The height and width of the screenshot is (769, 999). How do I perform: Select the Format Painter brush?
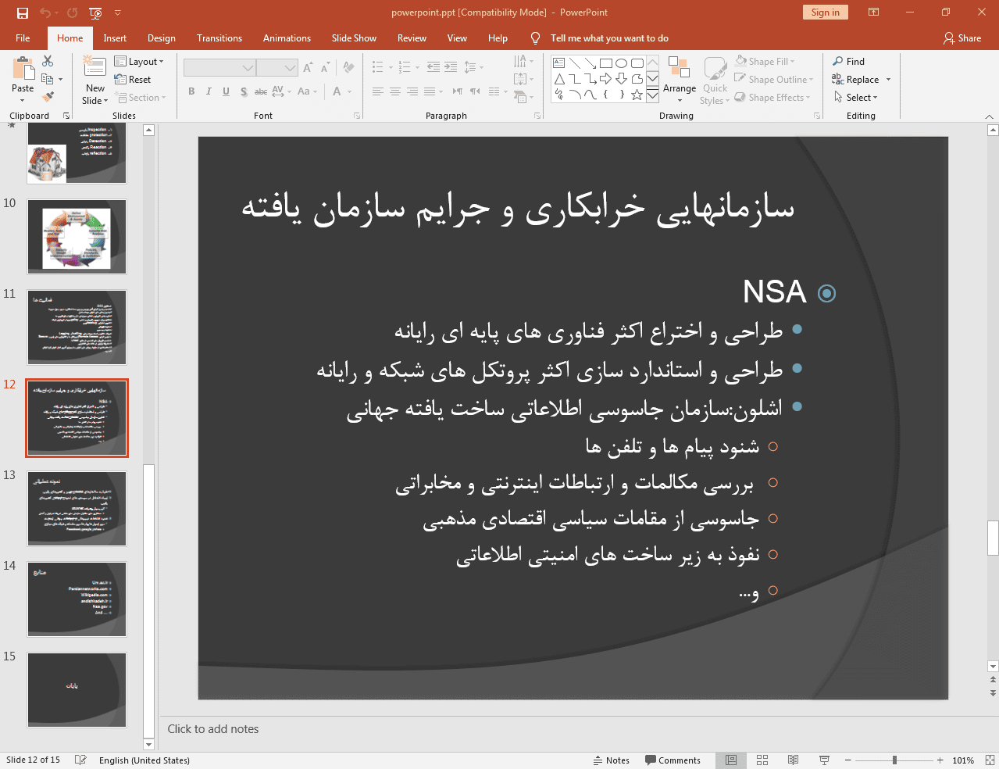pos(48,97)
